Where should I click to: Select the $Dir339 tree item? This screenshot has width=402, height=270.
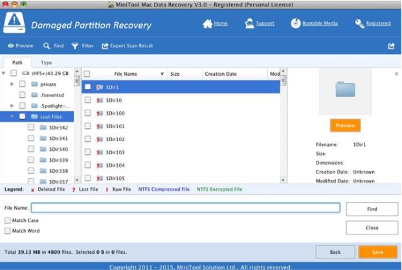(58, 160)
